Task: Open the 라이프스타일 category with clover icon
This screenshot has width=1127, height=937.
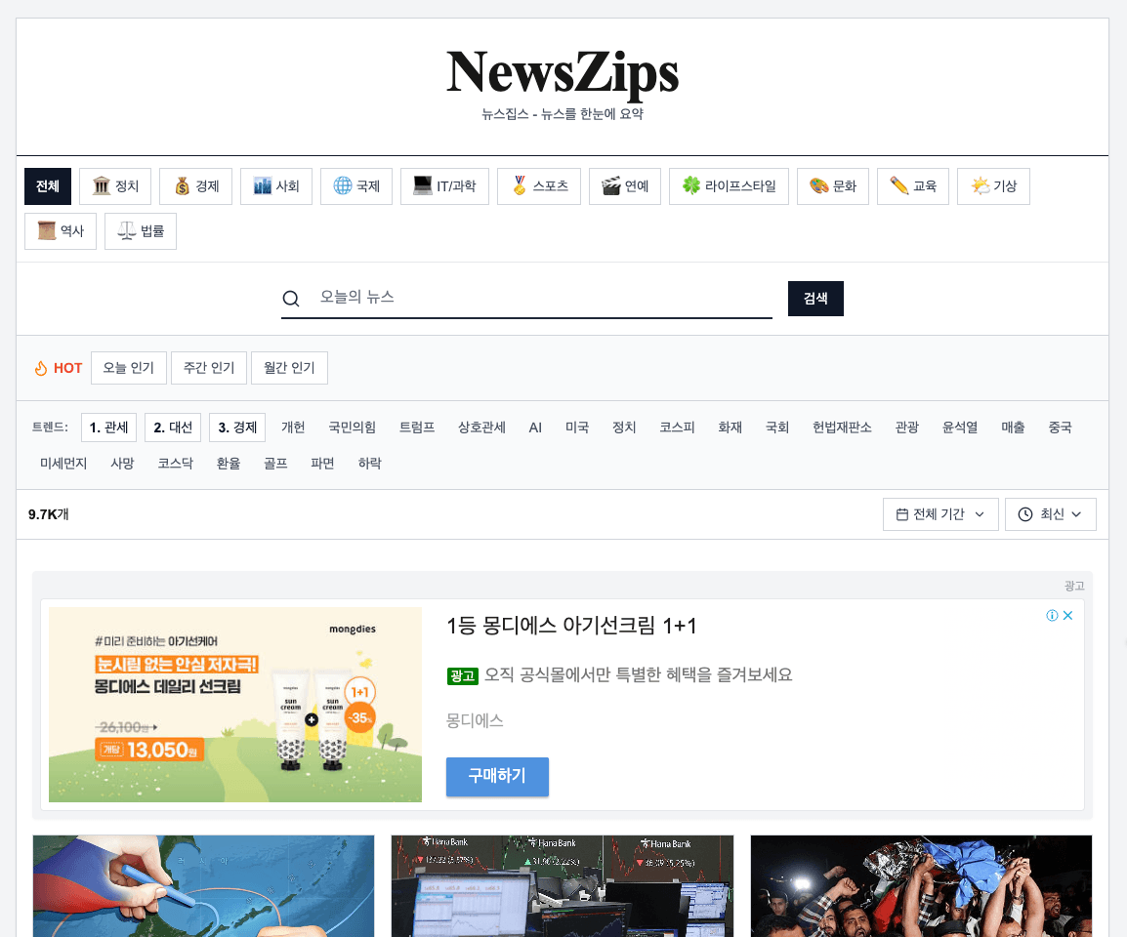Action: (729, 186)
